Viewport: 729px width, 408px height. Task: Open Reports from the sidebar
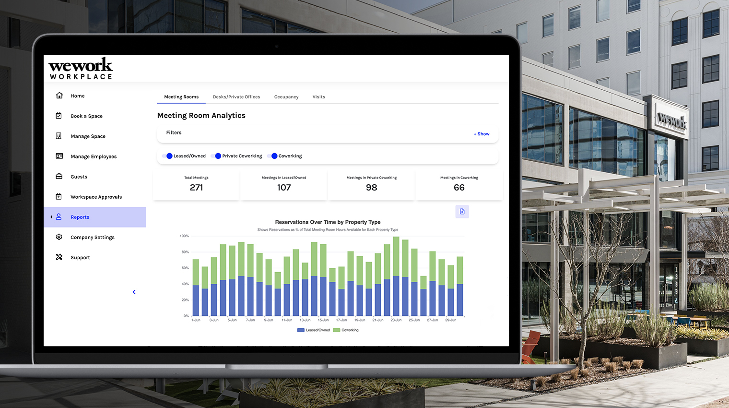(x=80, y=217)
